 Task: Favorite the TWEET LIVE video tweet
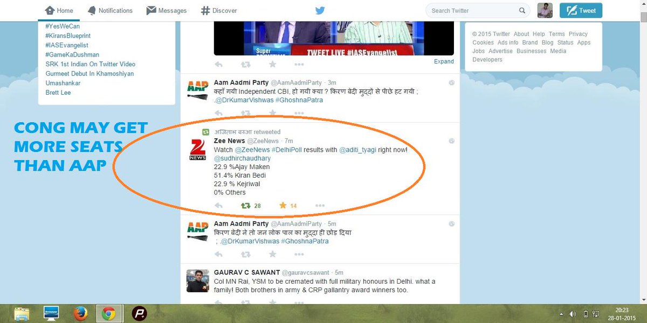tap(272, 64)
